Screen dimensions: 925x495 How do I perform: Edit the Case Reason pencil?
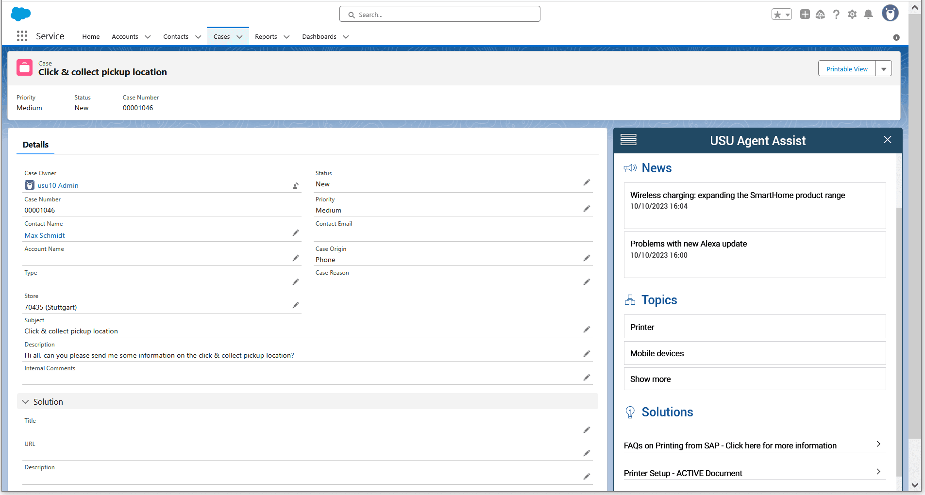pyautogui.click(x=587, y=282)
